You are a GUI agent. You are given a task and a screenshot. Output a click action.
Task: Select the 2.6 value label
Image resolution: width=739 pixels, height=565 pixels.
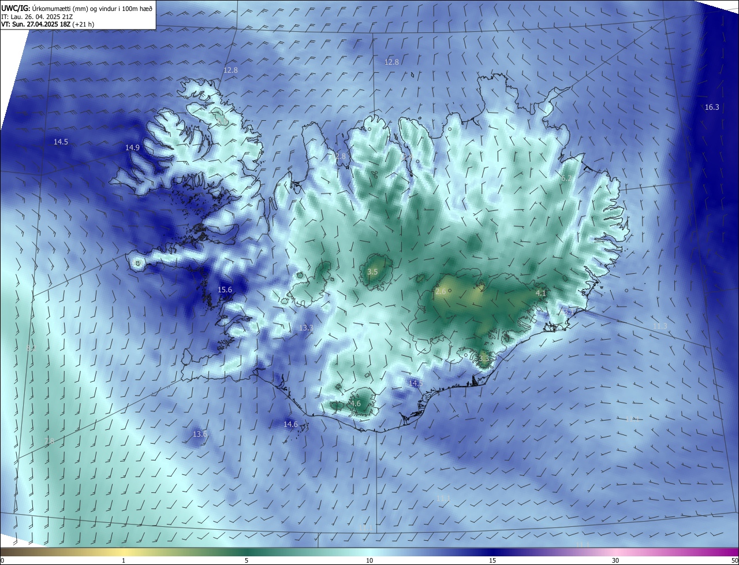(440, 291)
